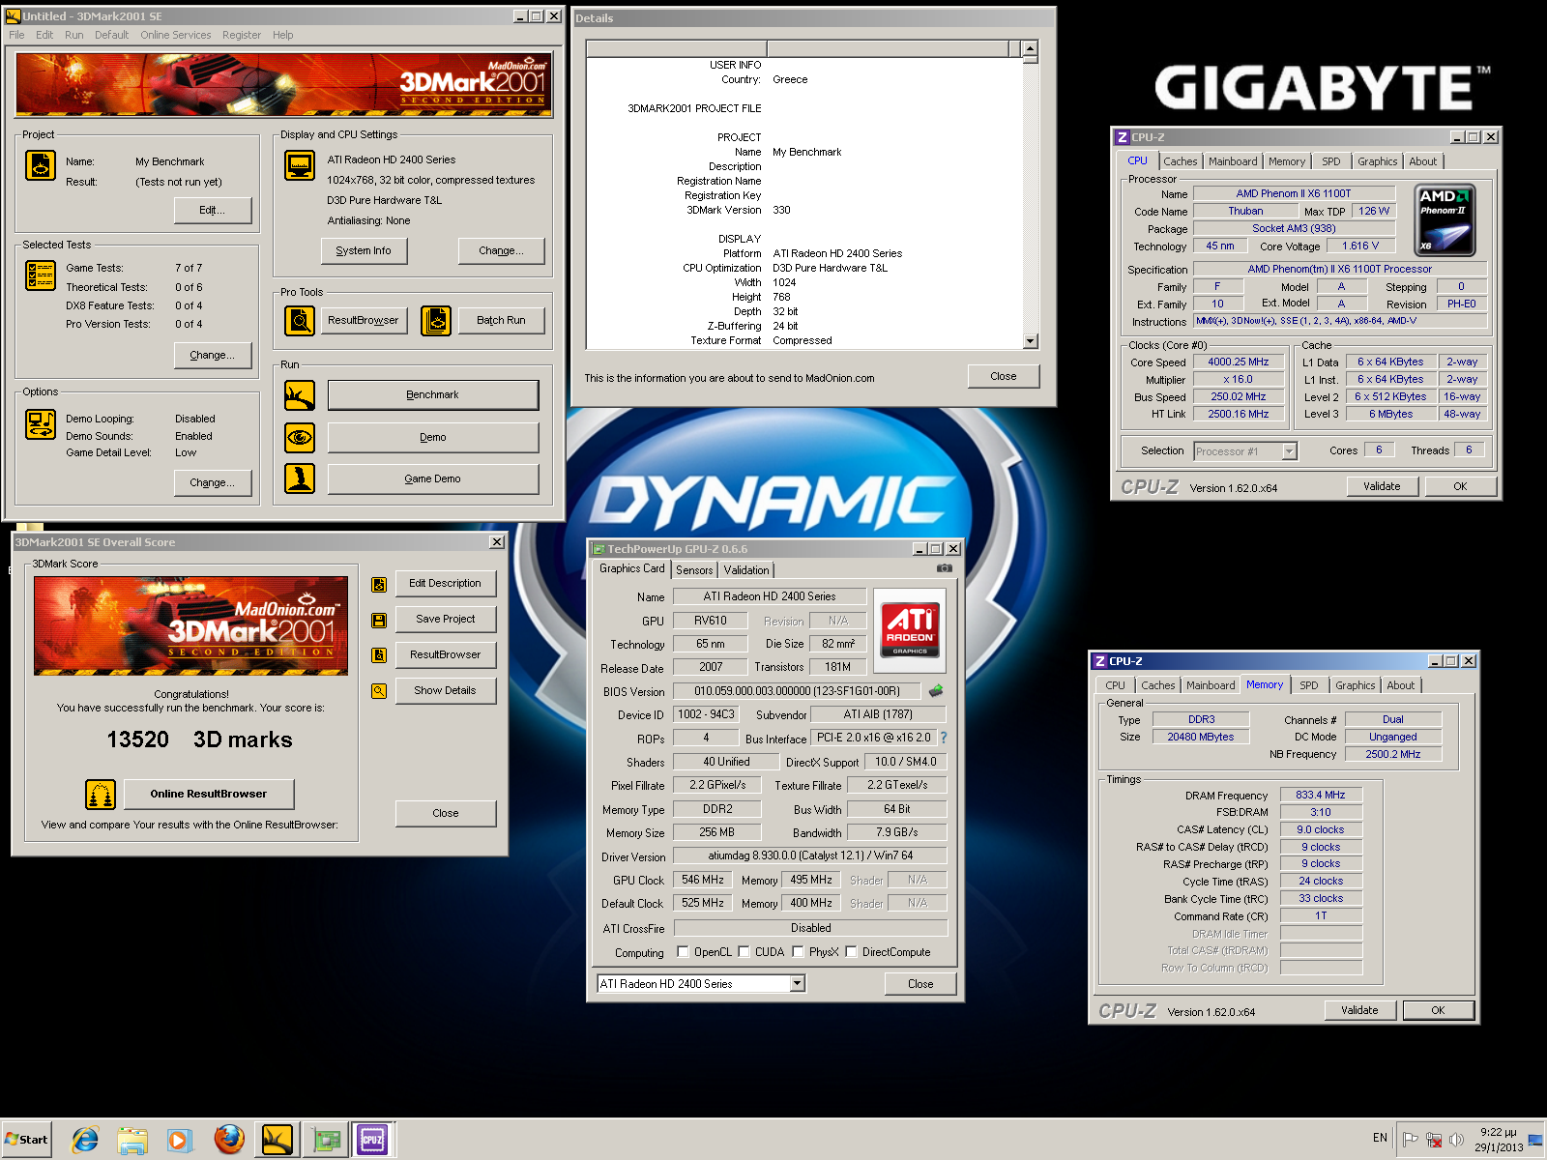1547x1160 pixels.
Task: Open the File menu in 3DMark2001
Action: coord(16,35)
